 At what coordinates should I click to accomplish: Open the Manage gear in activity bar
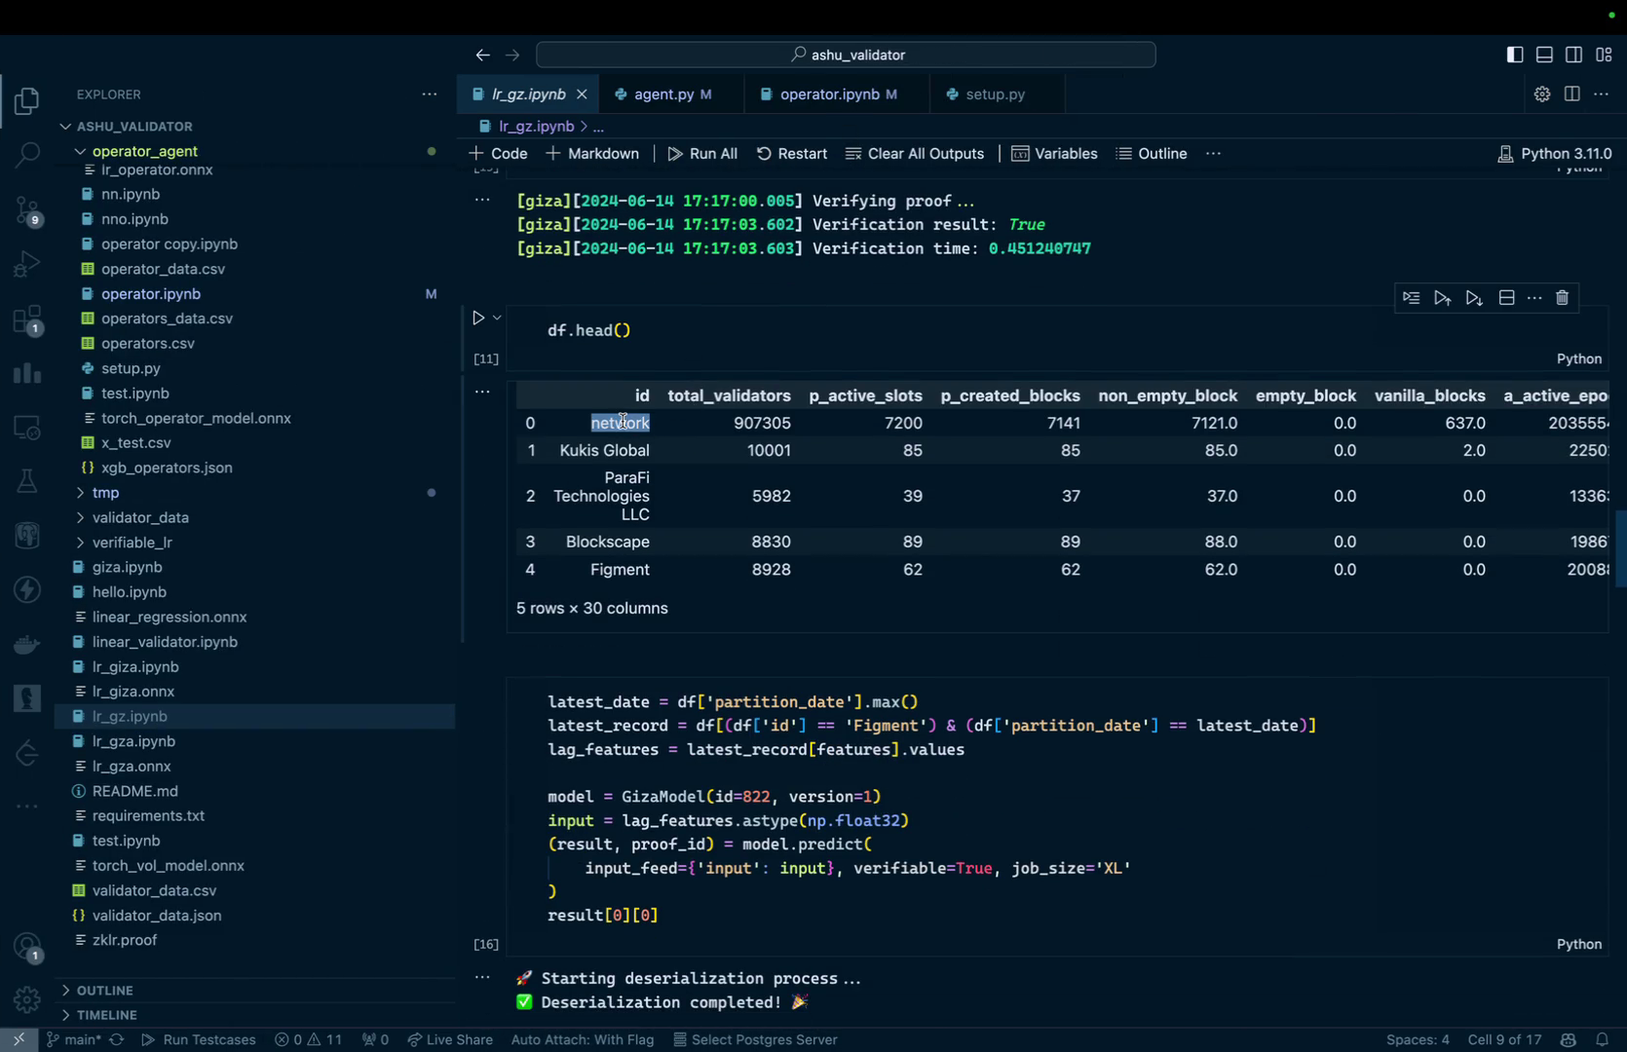click(x=27, y=998)
